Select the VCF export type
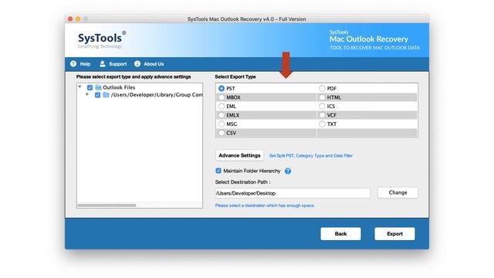This screenshot has height=278, width=494. (322, 115)
